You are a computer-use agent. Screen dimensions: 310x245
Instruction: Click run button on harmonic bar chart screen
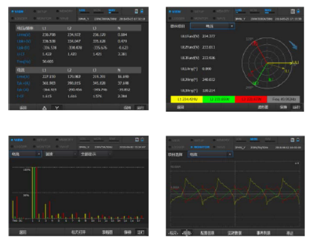[141, 232]
